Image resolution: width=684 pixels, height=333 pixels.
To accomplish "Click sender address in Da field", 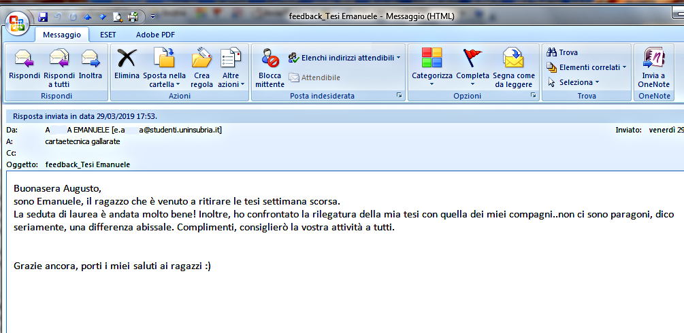I will click(x=133, y=130).
